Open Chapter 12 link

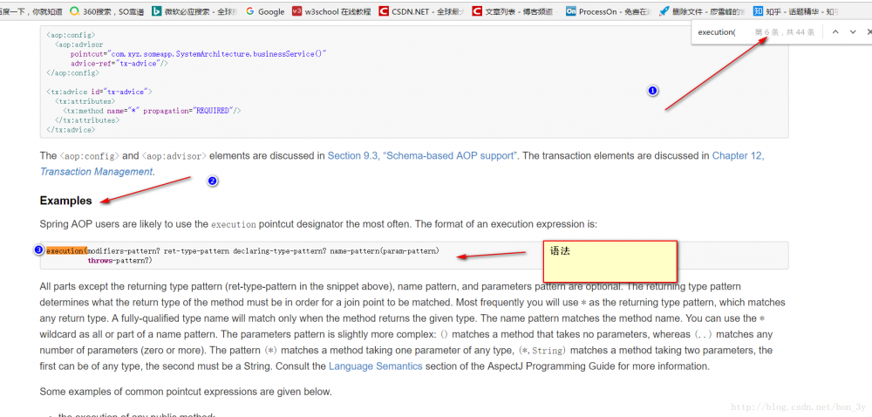click(x=738, y=155)
